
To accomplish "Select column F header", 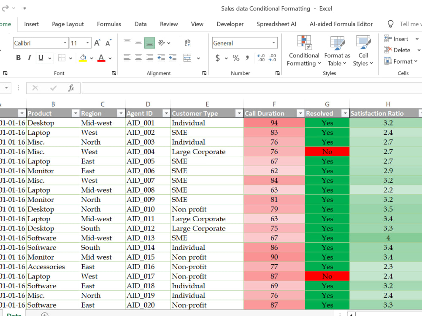I will pyautogui.click(x=274, y=104).
